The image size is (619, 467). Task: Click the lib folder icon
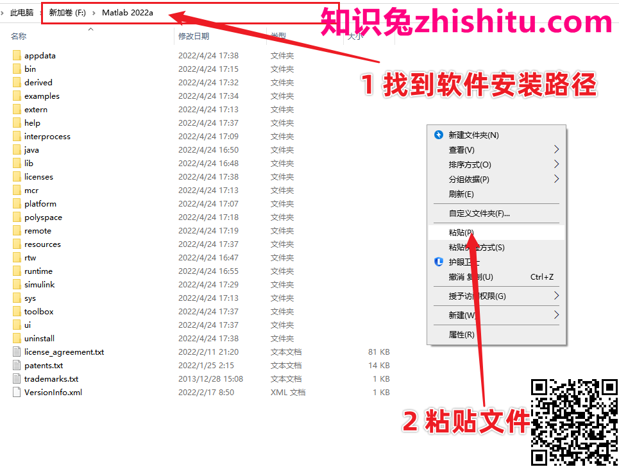[x=17, y=163]
